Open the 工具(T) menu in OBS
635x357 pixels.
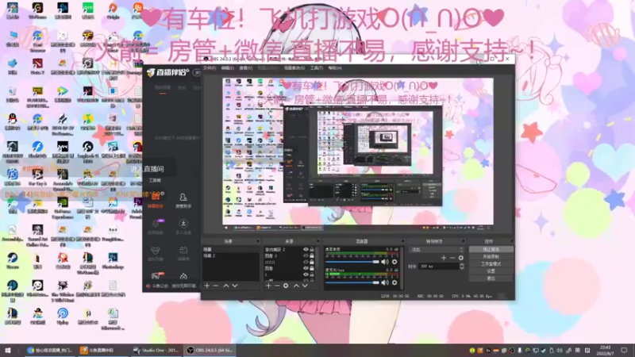pyautogui.click(x=317, y=68)
